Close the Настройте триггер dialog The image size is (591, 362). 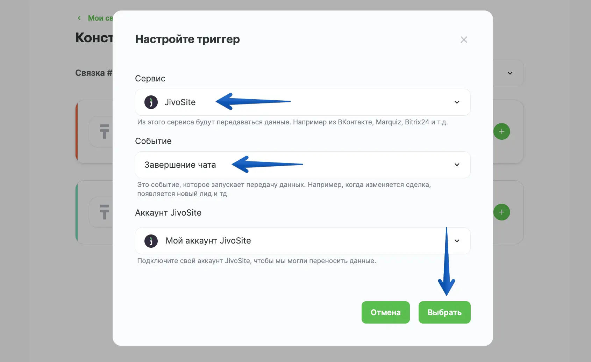pyautogui.click(x=464, y=40)
